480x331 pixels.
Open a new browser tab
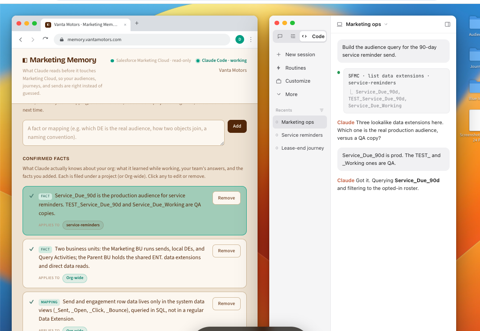click(x=137, y=23)
